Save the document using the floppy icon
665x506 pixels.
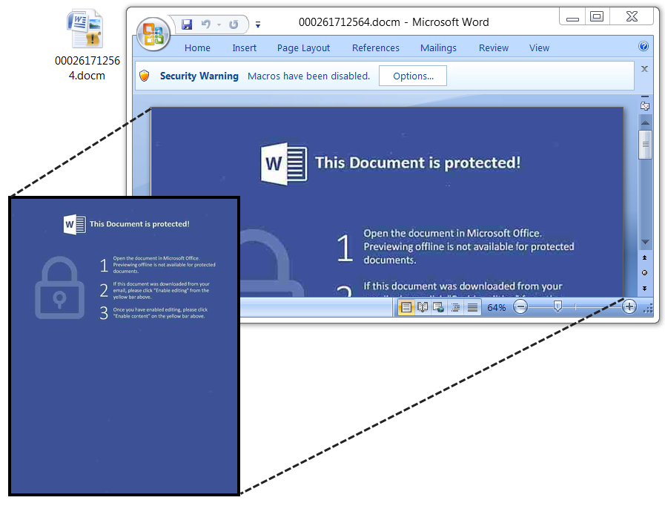click(187, 24)
